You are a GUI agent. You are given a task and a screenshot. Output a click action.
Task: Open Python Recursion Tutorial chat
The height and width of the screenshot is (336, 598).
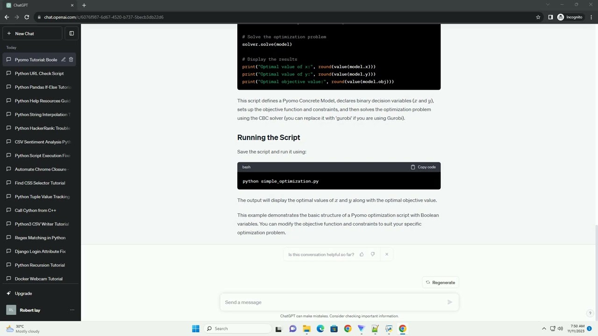pyautogui.click(x=40, y=265)
